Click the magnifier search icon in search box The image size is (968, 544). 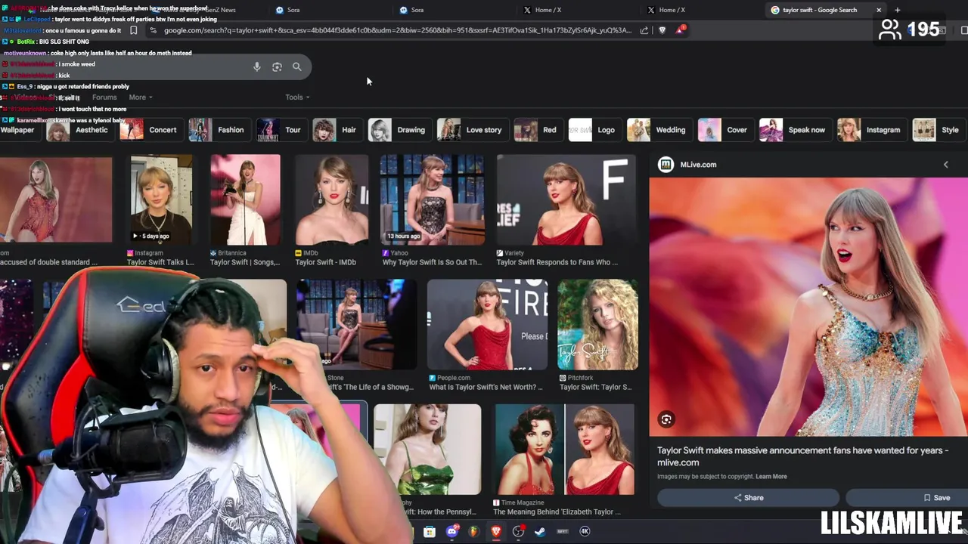297,67
